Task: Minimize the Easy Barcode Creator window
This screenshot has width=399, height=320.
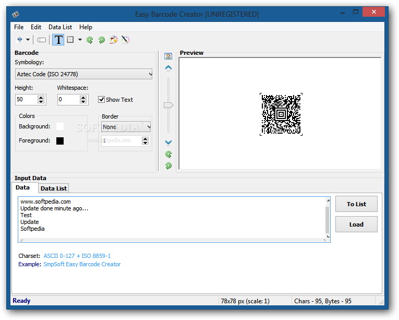Action: [x=343, y=13]
